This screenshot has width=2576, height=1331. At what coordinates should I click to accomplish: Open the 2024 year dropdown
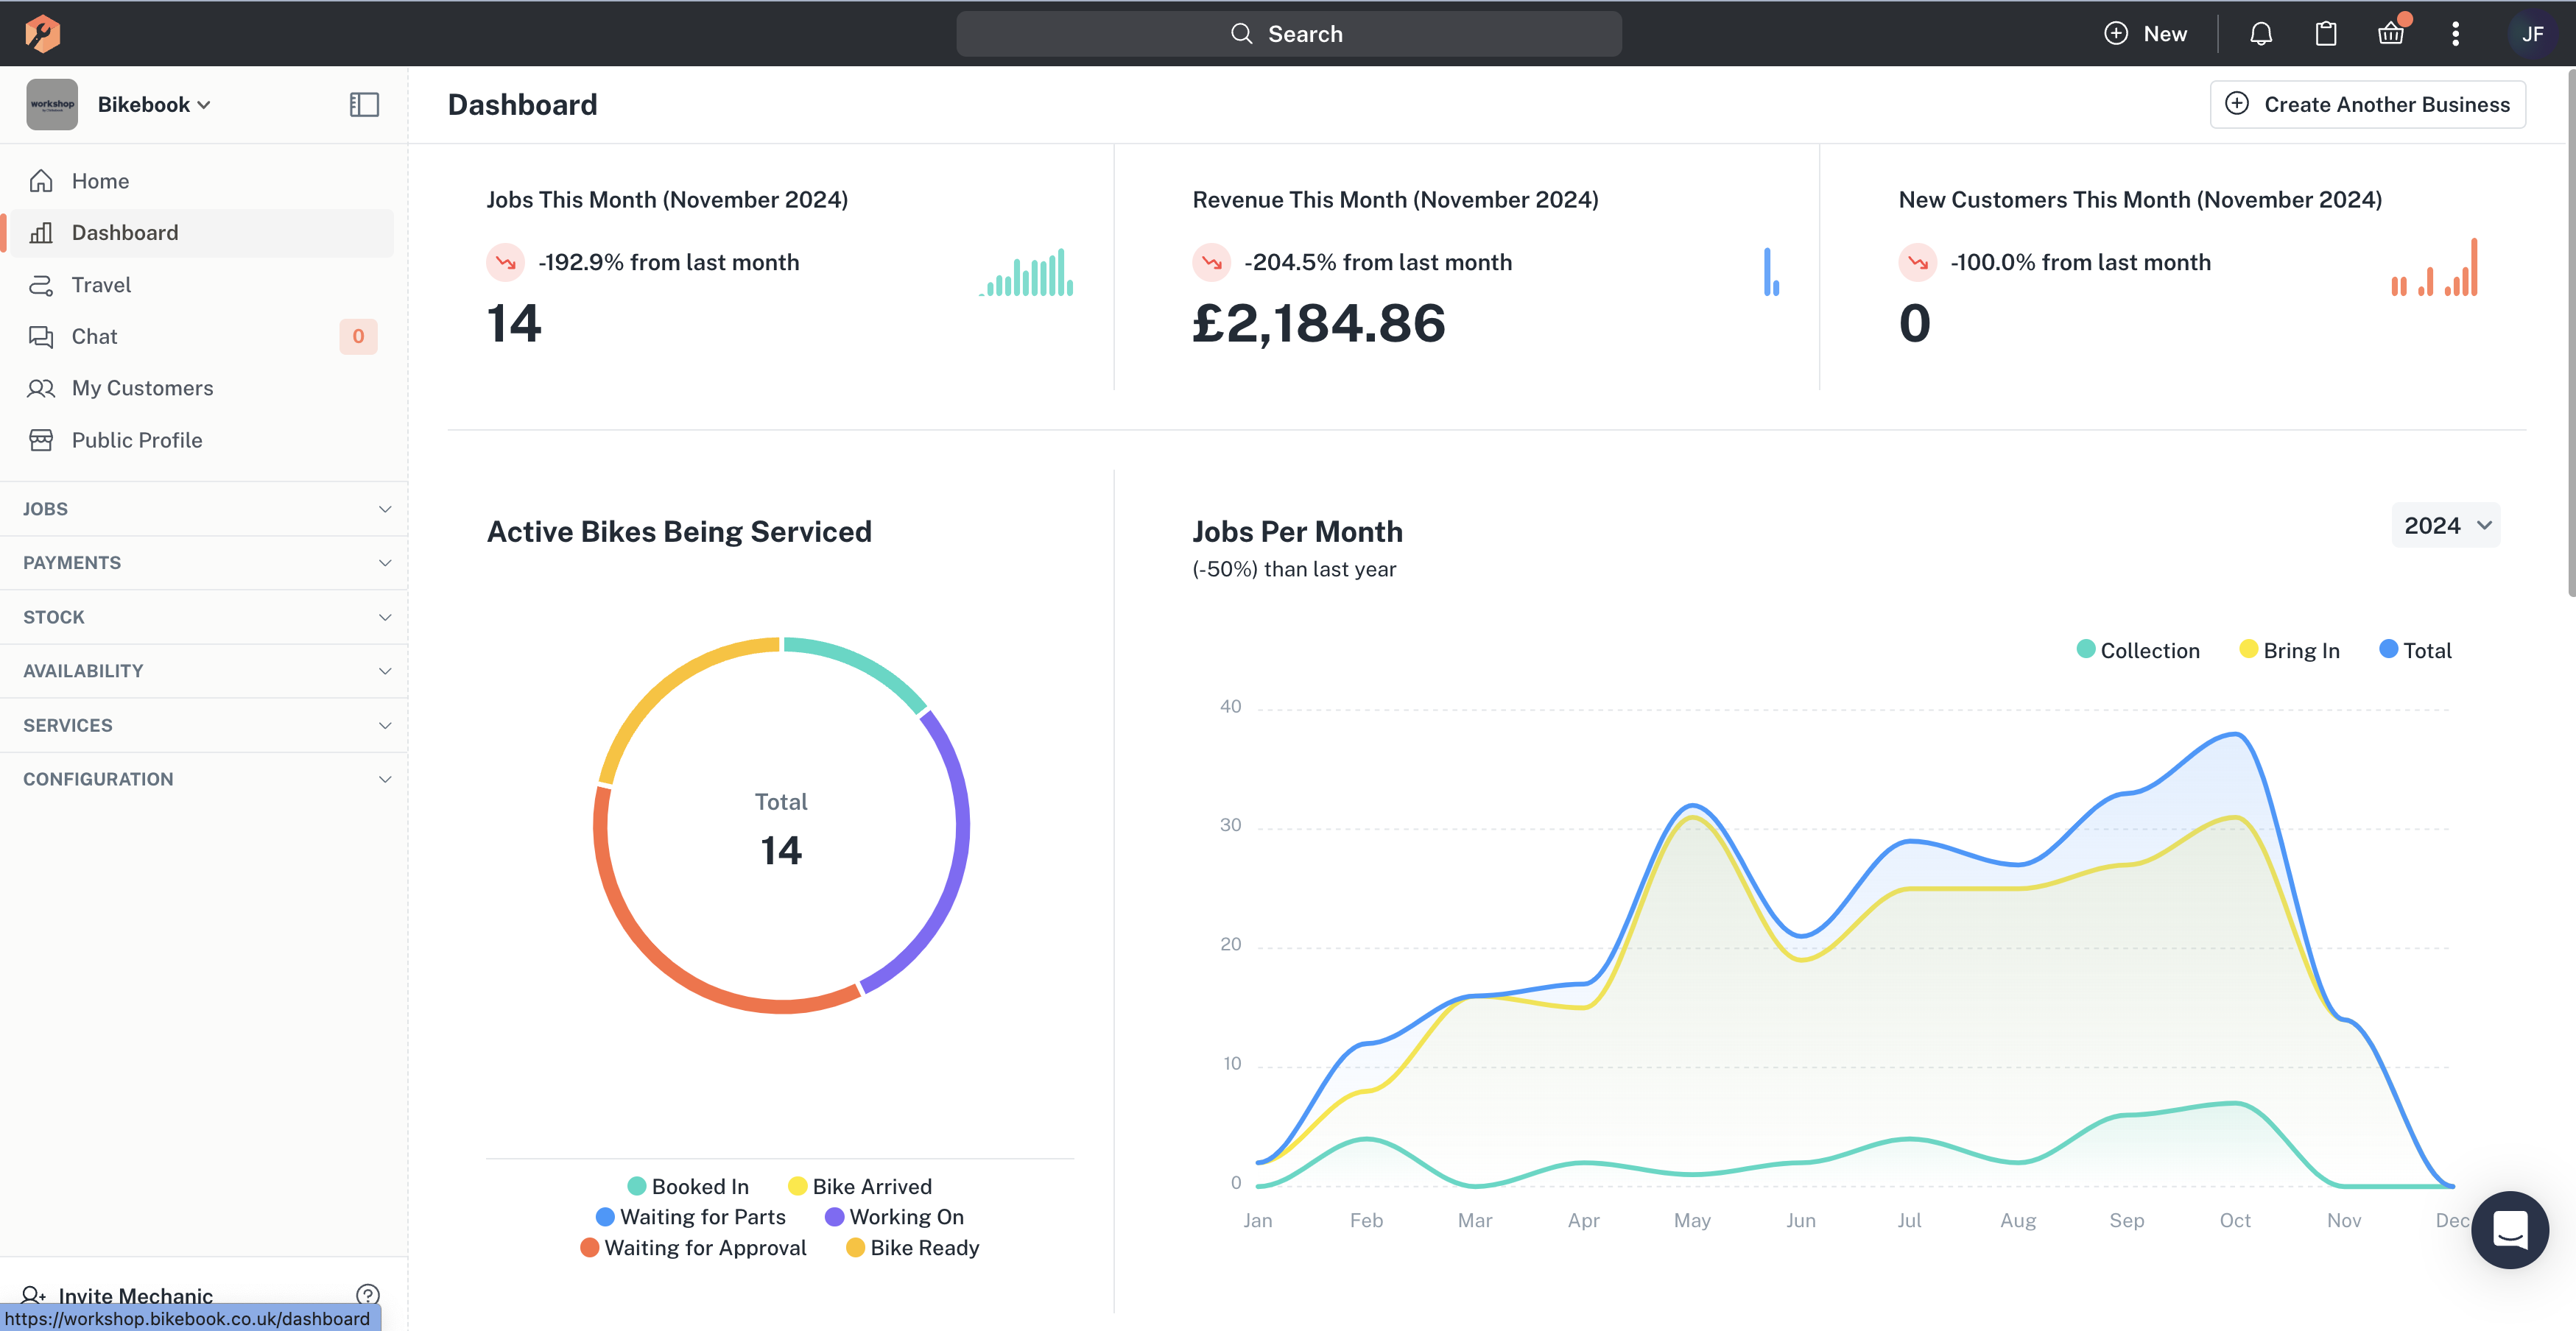(2445, 525)
